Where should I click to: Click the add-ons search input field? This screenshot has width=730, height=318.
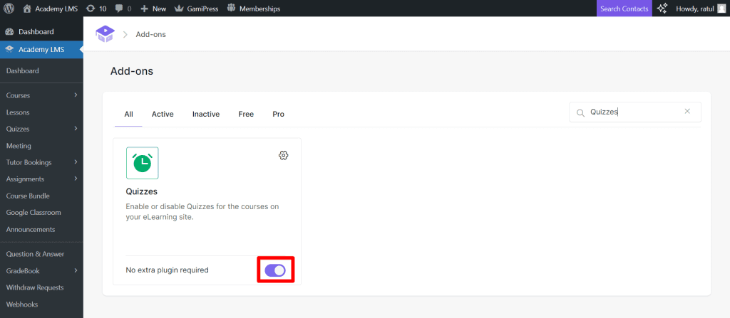click(631, 112)
